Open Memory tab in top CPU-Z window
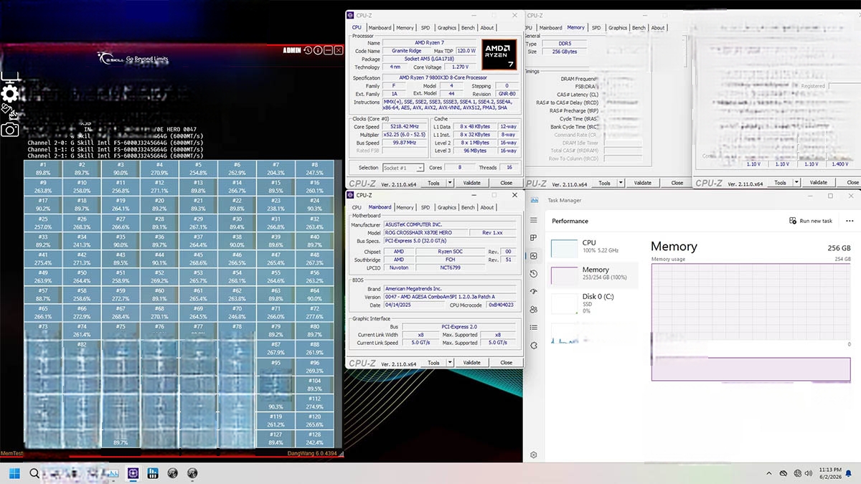The image size is (861, 484). (x=405, y=28)
